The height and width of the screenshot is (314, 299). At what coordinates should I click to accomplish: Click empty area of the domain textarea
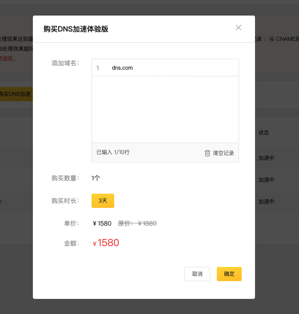click(165, 109)
